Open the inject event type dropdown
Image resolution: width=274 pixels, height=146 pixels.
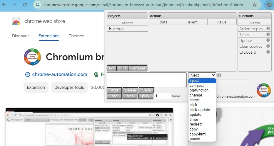point(202,75)
